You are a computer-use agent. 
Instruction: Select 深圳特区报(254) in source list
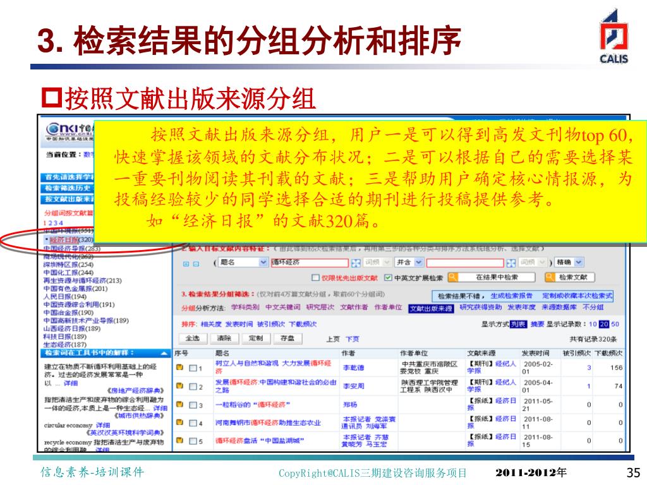click(68, 265)
